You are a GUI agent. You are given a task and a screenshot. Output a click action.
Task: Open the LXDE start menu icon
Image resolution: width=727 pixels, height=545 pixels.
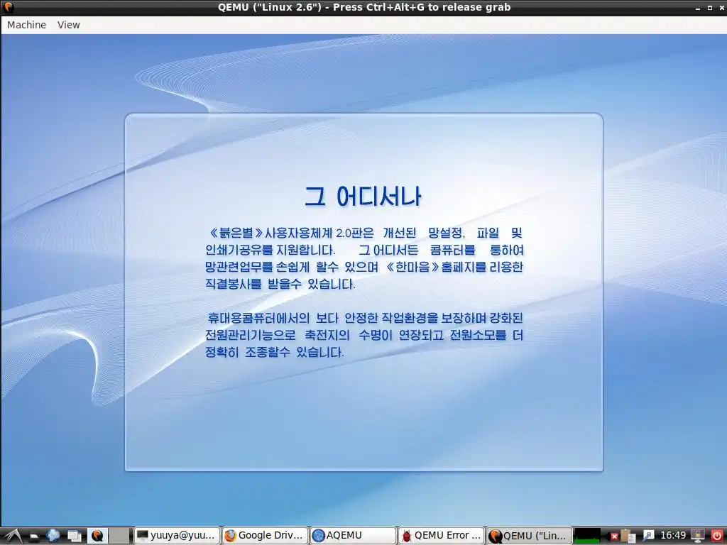pyautogui.click(x=12, y=536)
